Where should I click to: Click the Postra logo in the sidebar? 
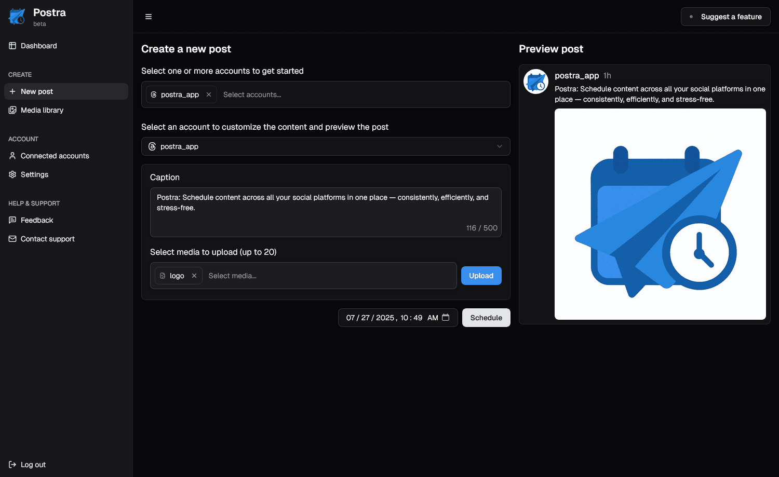pyautogui.click(x=17, y=17)
